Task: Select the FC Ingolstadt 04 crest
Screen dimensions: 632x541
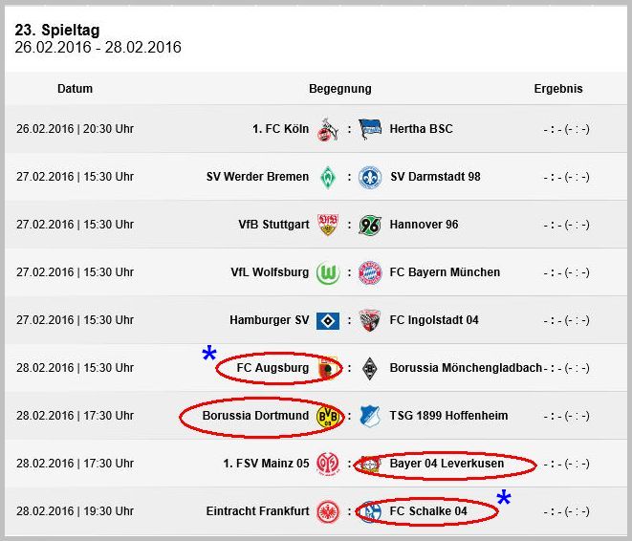Action: pos(370,320)
